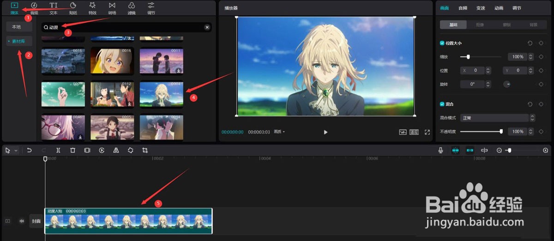Open the 转场 (Transitions) icon
The image size is (554, 241).
click(112, 5)
